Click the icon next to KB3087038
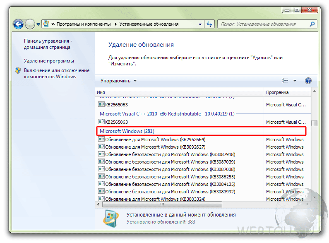The height and width of the screenshot is (243, 329). click(x=101, y=169)
